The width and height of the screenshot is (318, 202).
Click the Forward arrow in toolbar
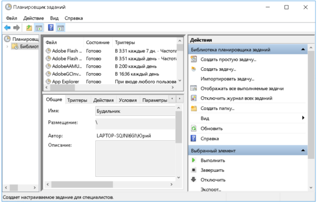[x=17, y=28]
